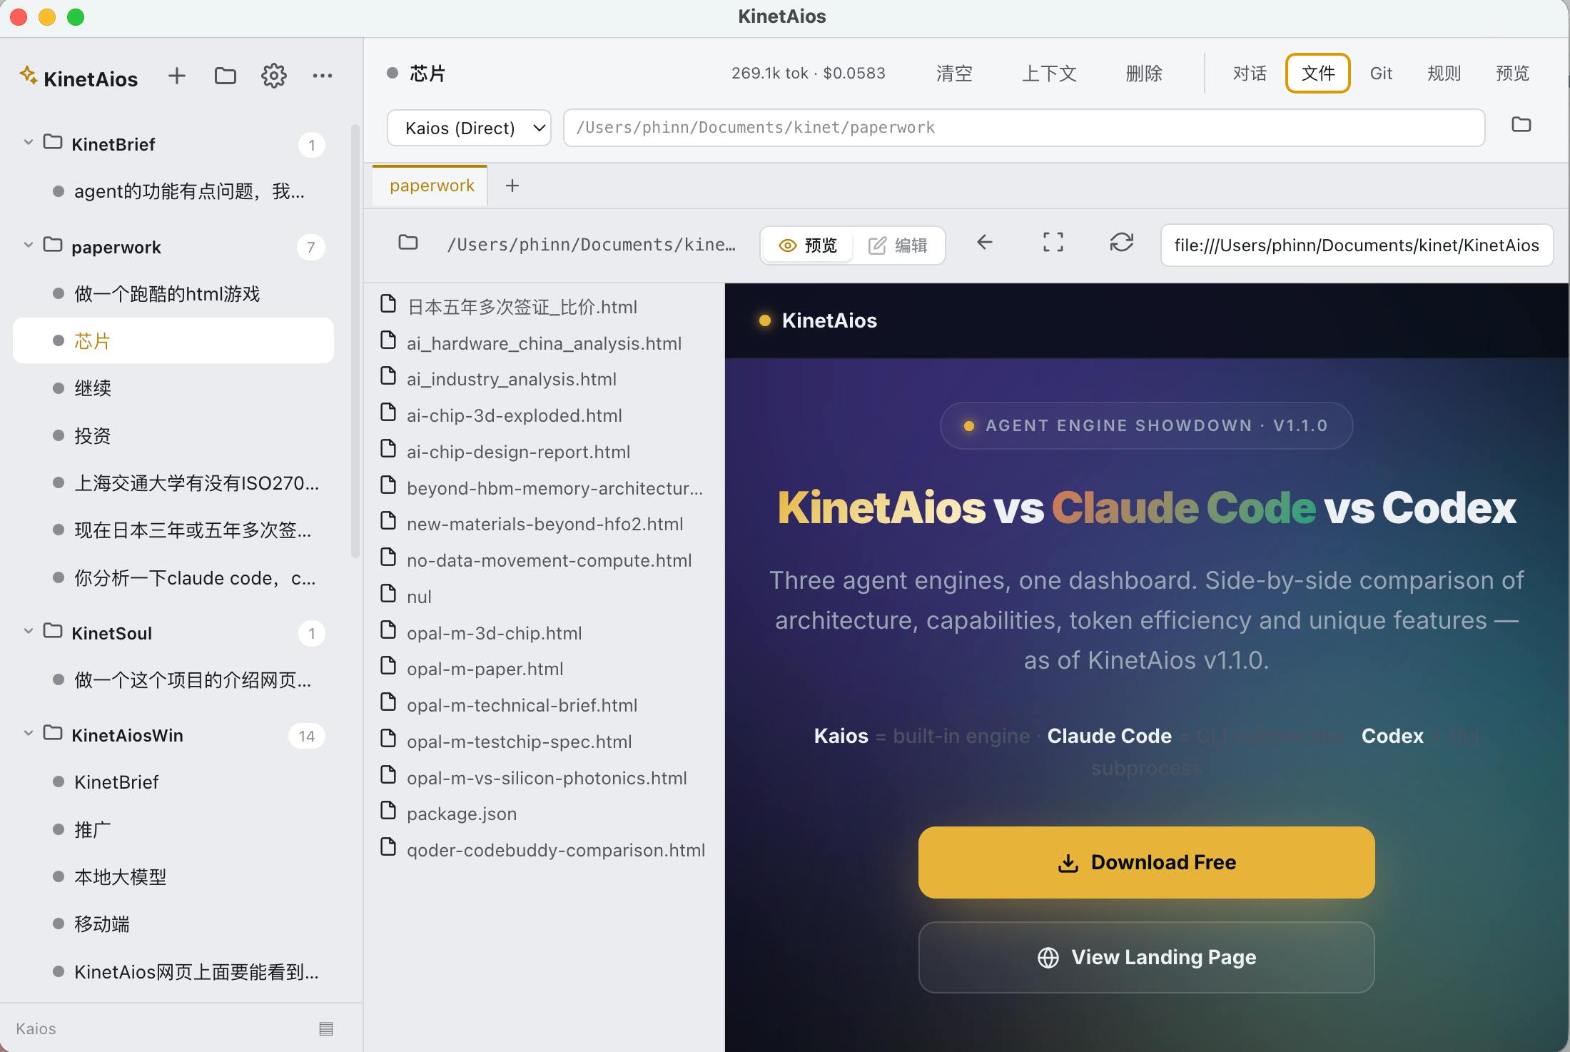The width and height of the screenshot is (1570, 1052).
Task: Open file 日本五年多次签证_比价.html
Action: click(543, 307)
